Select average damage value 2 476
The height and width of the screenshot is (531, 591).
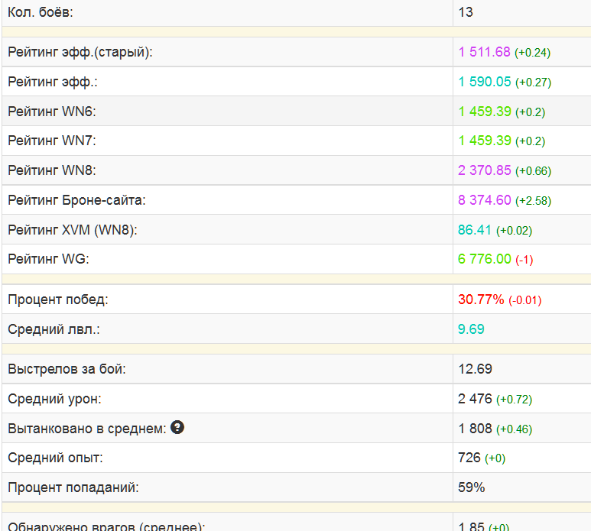[476, 399]
